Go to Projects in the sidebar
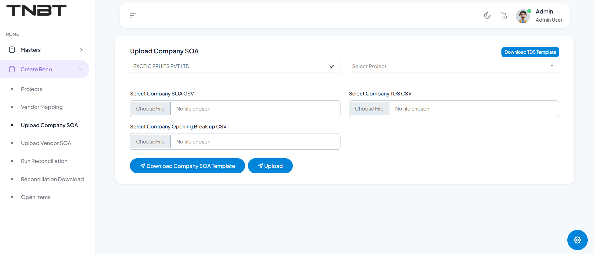 31,89
